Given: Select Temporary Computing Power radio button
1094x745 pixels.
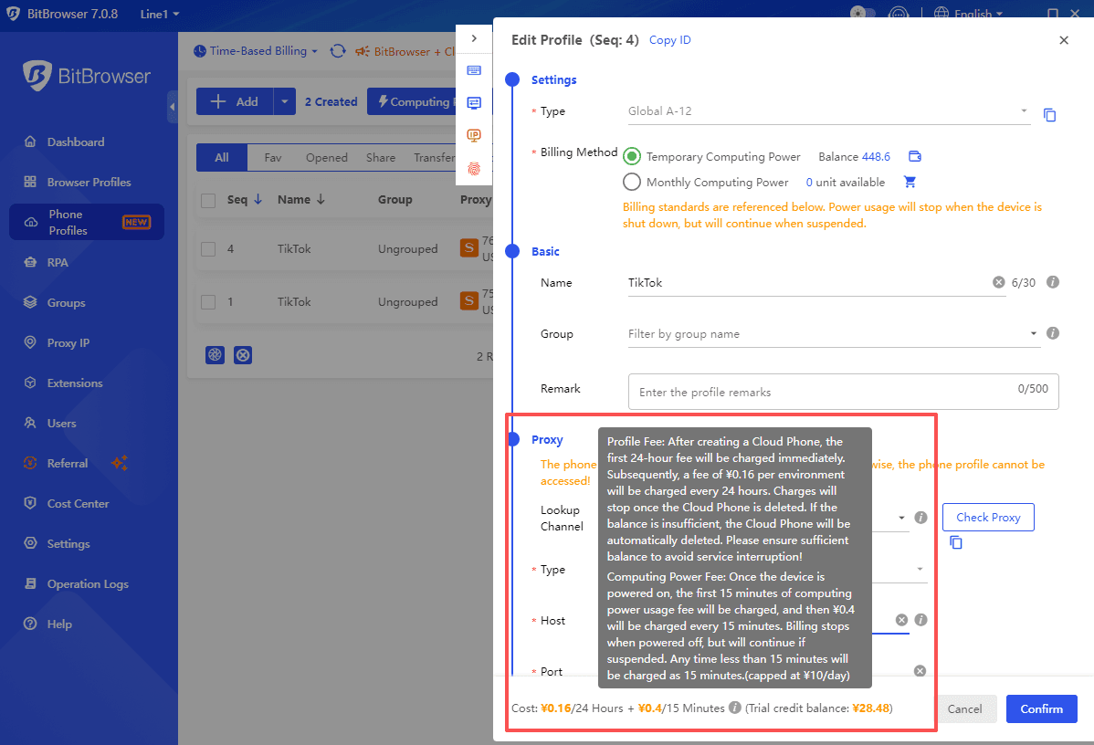Looking at the screenshot, I should tap(632, 157).
